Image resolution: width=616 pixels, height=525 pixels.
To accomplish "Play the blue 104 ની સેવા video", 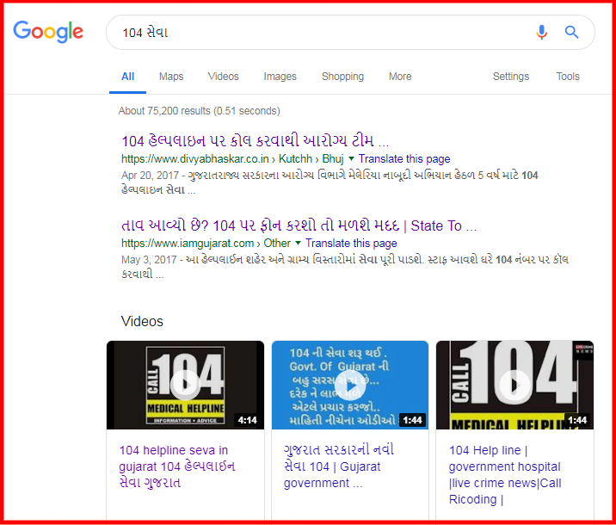I will pos(350,385).
